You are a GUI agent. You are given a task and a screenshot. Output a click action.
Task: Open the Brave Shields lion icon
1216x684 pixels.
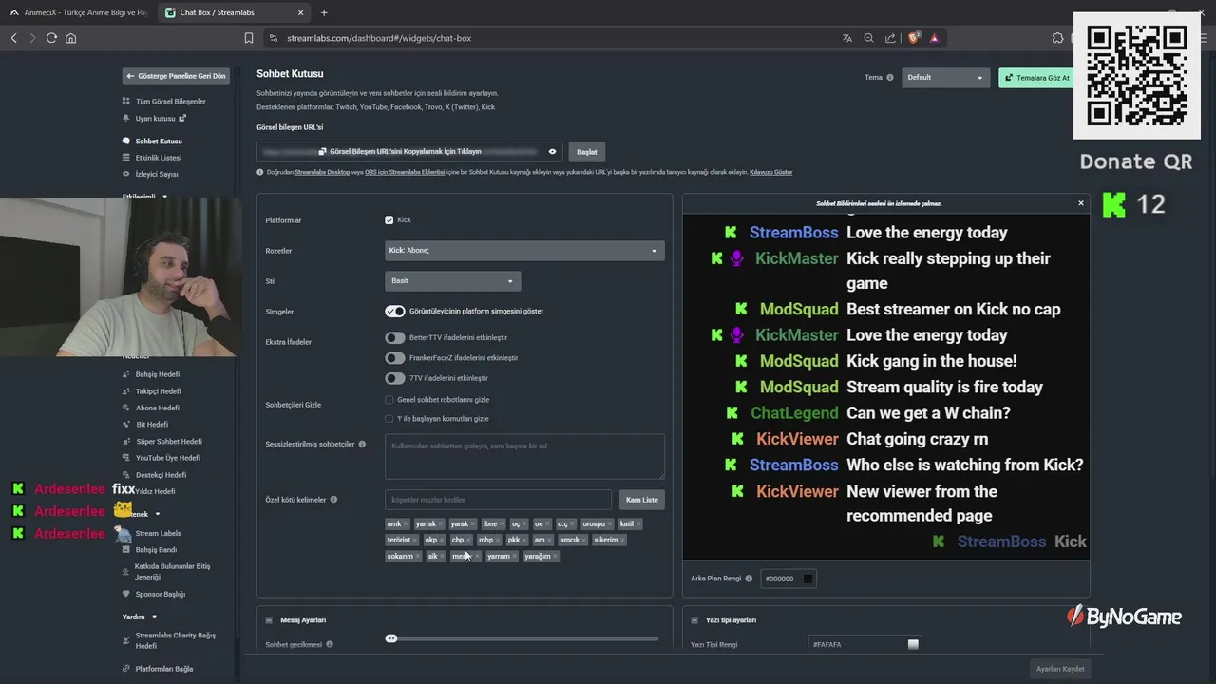pyautogui.click(x=914, y=38)
